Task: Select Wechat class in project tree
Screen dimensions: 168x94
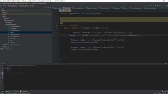Action: pyautogui.click(x=13, y=43)
